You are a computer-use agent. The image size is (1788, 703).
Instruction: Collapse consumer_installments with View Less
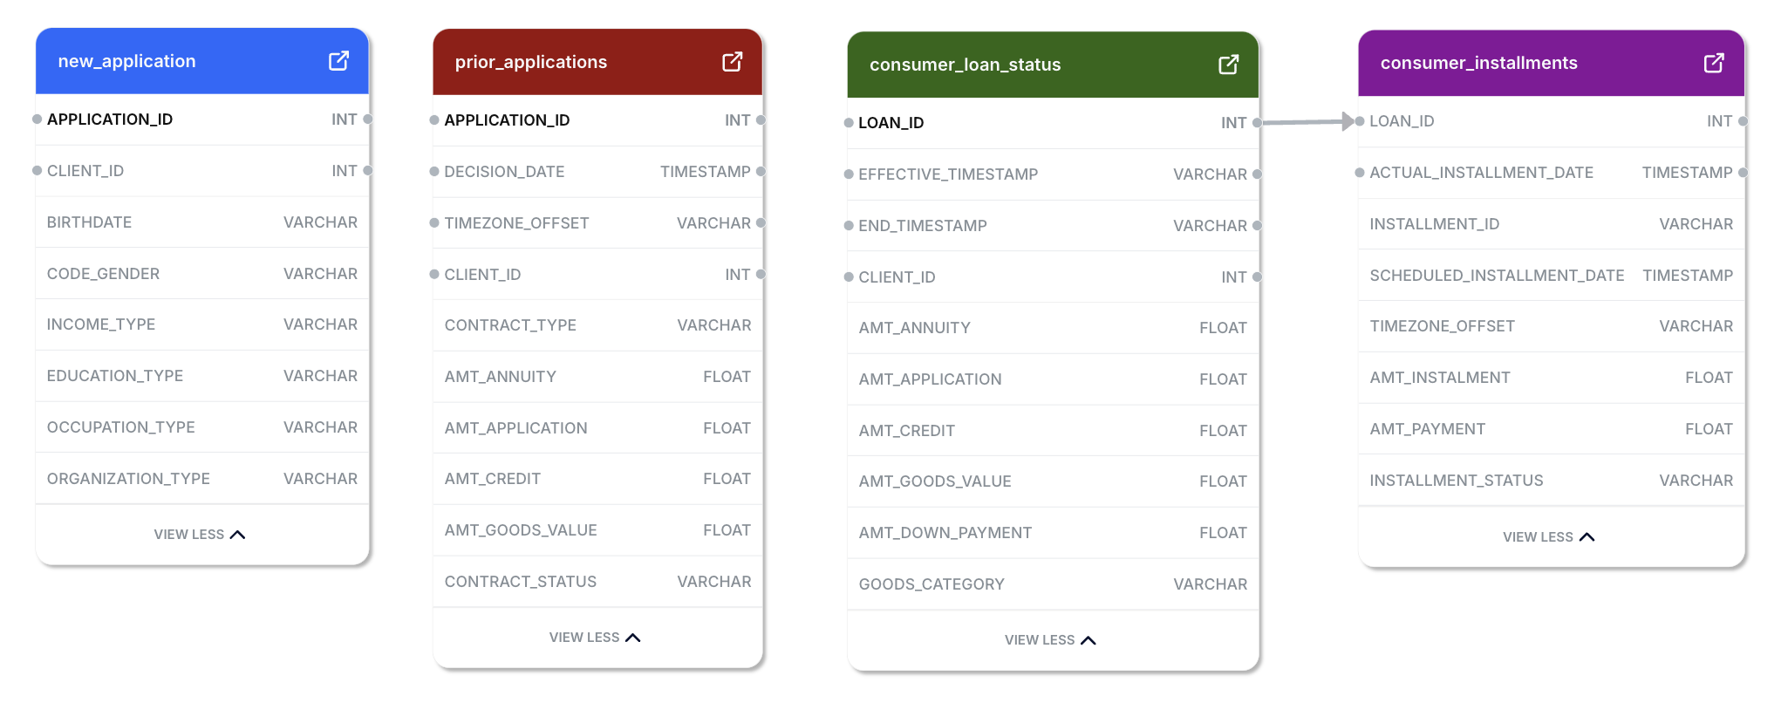tap(1549, 537)
